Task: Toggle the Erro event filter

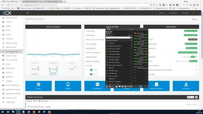Action: coord(36,101)
